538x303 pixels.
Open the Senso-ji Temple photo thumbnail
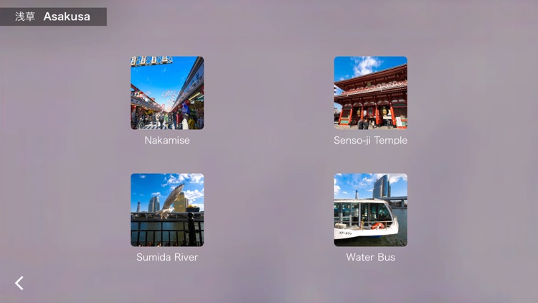click(x=371, y=93)
